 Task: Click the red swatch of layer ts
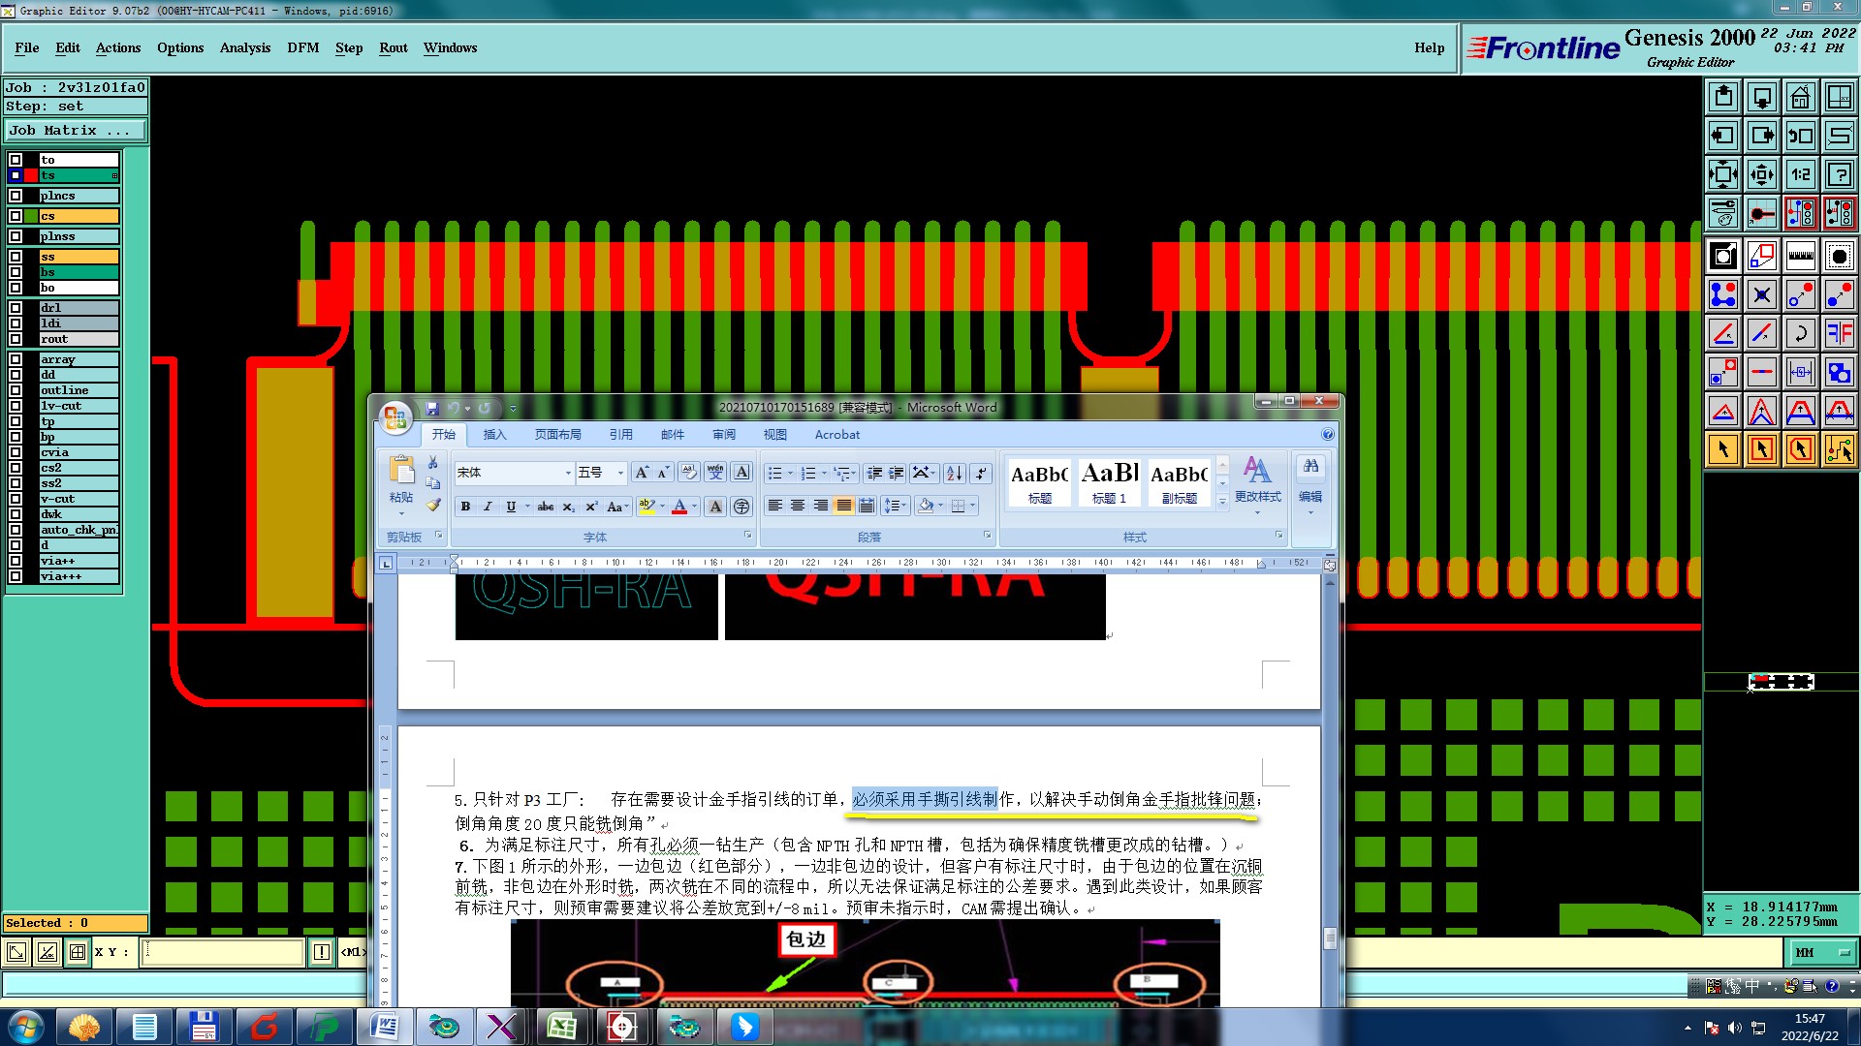[31, 175]
